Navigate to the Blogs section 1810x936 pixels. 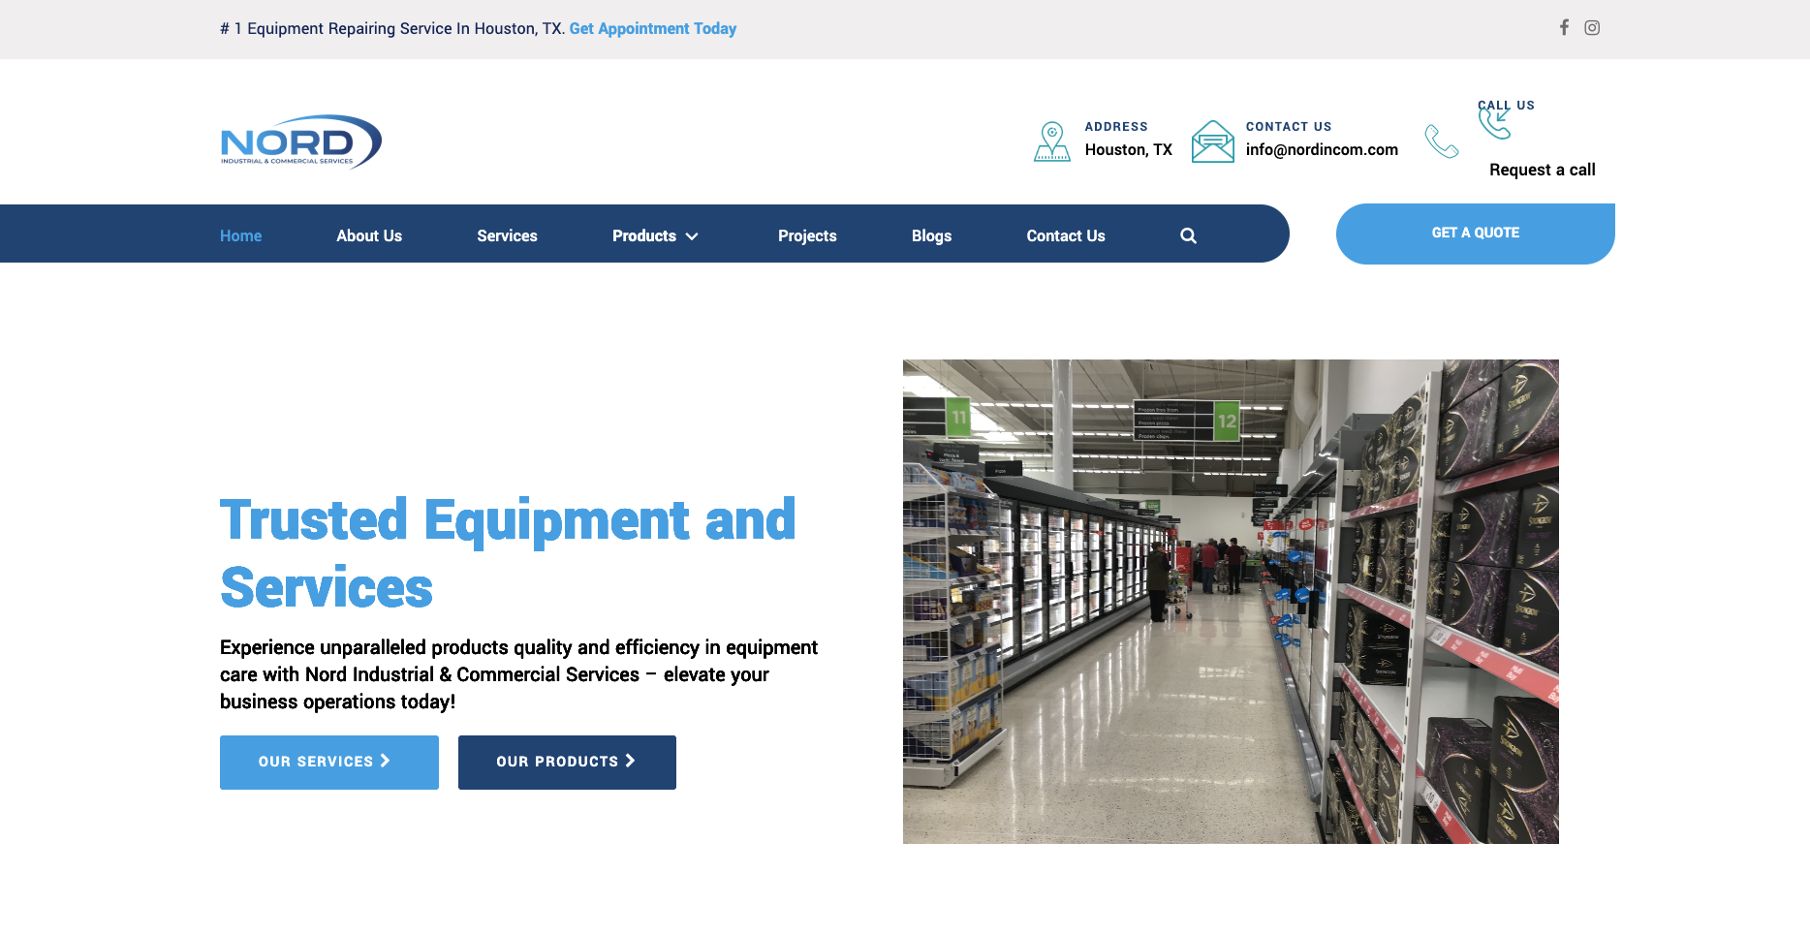(931, 235)
